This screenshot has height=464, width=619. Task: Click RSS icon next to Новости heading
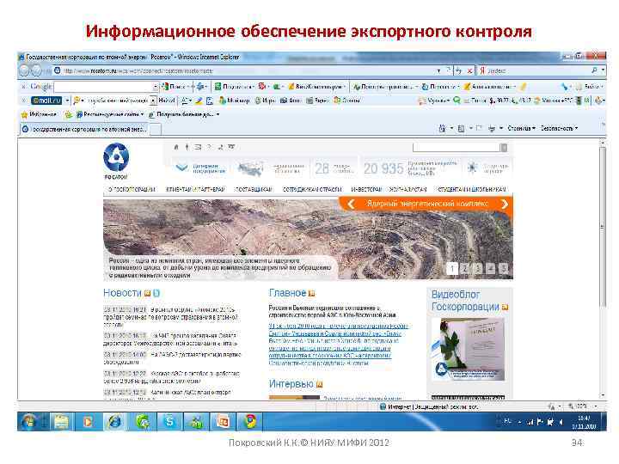pyautogui.click(x=148, y=293)
